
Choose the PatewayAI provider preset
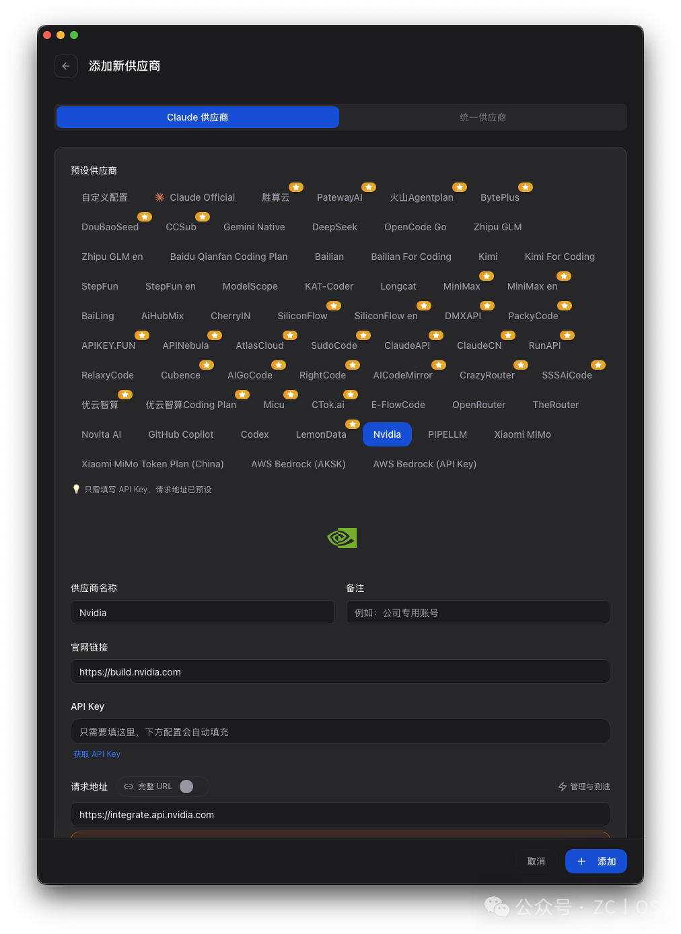coord(340,197)
